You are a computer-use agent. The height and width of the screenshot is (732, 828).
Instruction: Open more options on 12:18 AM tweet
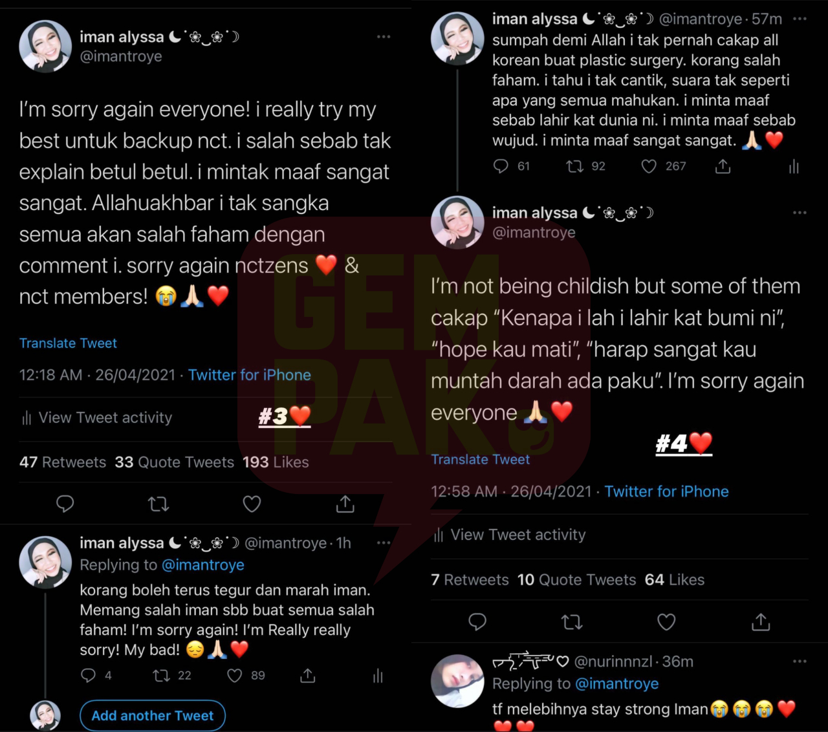pos(384,37)
